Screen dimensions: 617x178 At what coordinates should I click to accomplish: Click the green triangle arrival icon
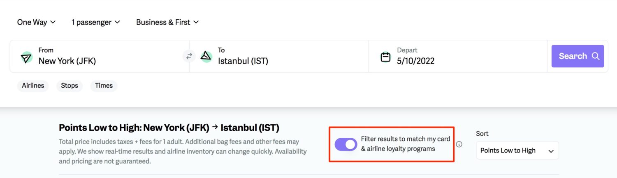(x=206, y=57)
